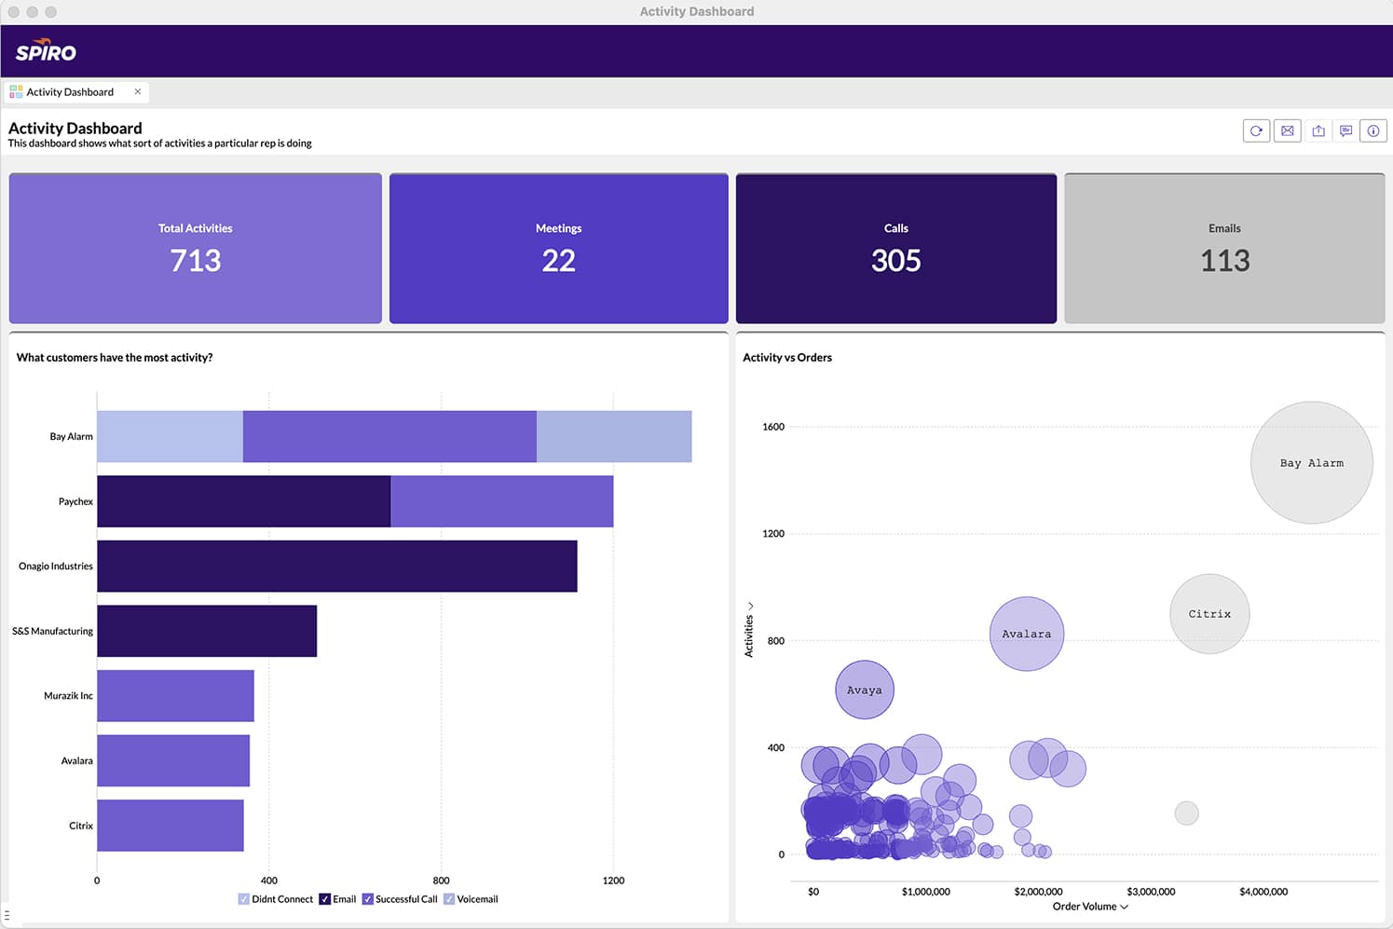This screenshot has height=929, width=1393.
Task: Click the Murazik Inc bar
Action: point(175,696)
